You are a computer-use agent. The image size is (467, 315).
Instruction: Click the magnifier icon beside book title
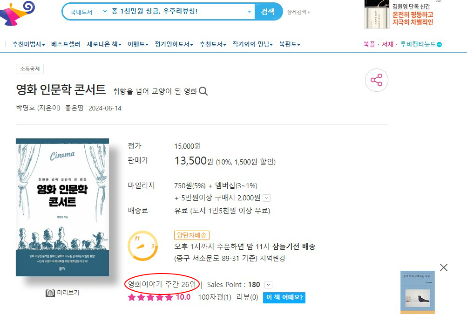click(203, 91)
